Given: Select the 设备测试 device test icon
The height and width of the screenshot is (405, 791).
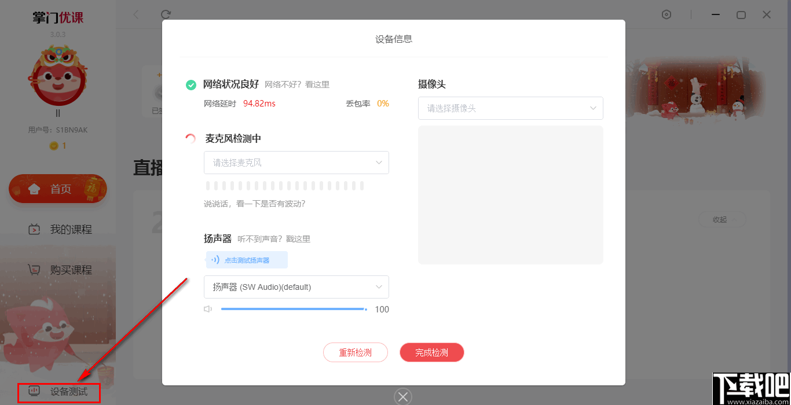Looking at the screenshot, I should [33, 392].
